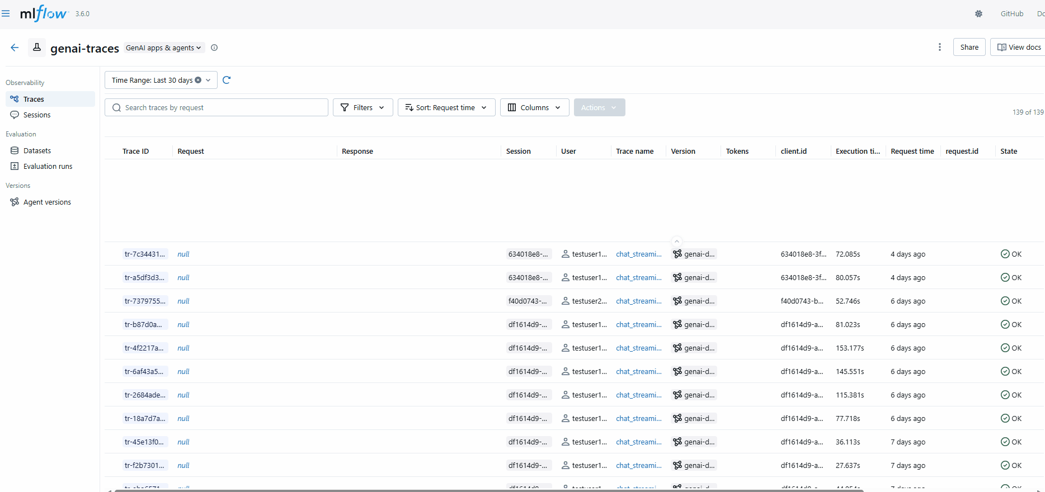Click the null request of tr-2684ade
This screenshot has width=1045, height=492.
pyautogui.click(x=183, y=395)
